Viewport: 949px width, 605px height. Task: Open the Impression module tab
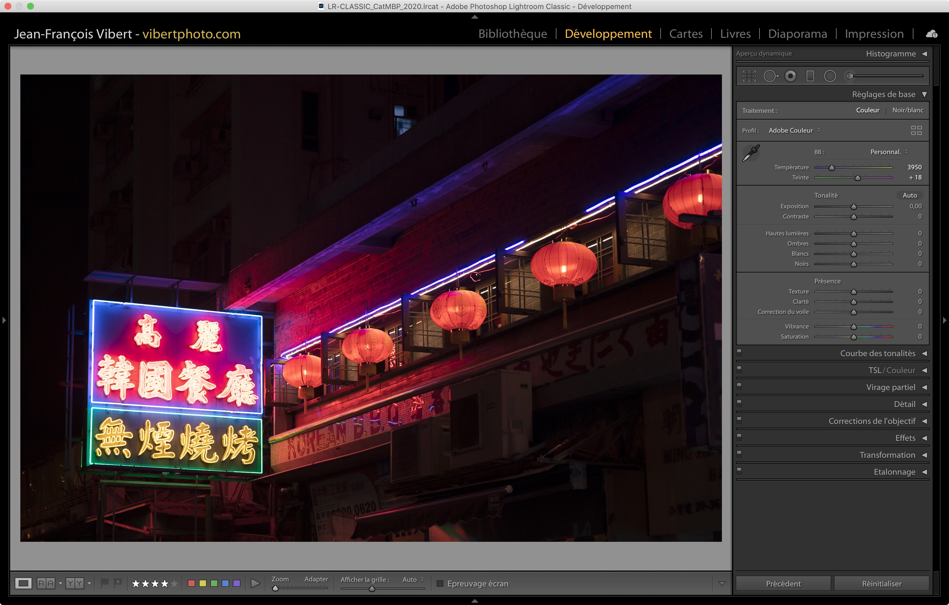click(x=874, y=34)
